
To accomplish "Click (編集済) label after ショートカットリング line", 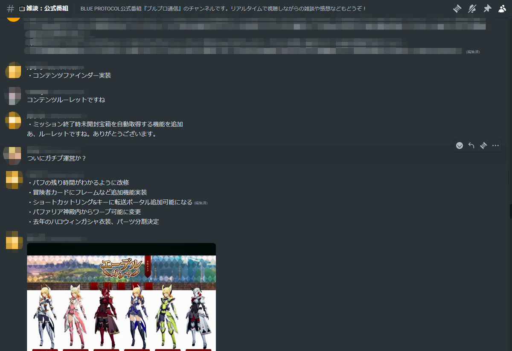I will click(201, 203).
